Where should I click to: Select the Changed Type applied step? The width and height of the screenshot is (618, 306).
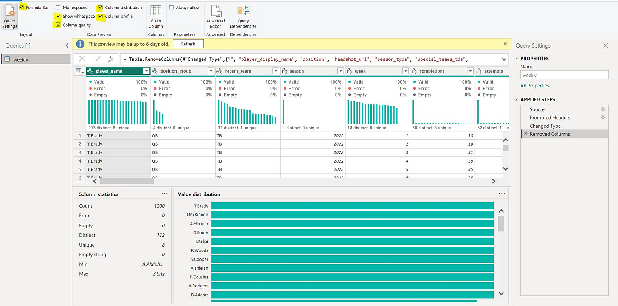pyautogui.click(x=545, y=126)
